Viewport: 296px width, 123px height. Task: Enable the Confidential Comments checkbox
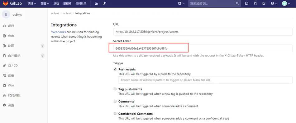[x=115, y=114]
